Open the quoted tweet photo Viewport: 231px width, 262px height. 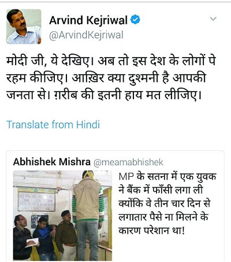tap(62, 215)
